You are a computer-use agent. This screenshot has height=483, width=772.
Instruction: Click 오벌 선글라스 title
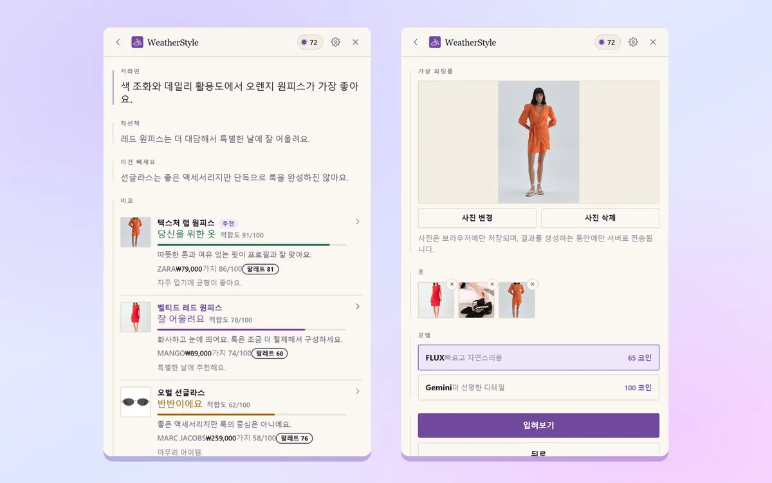point(181,393)
